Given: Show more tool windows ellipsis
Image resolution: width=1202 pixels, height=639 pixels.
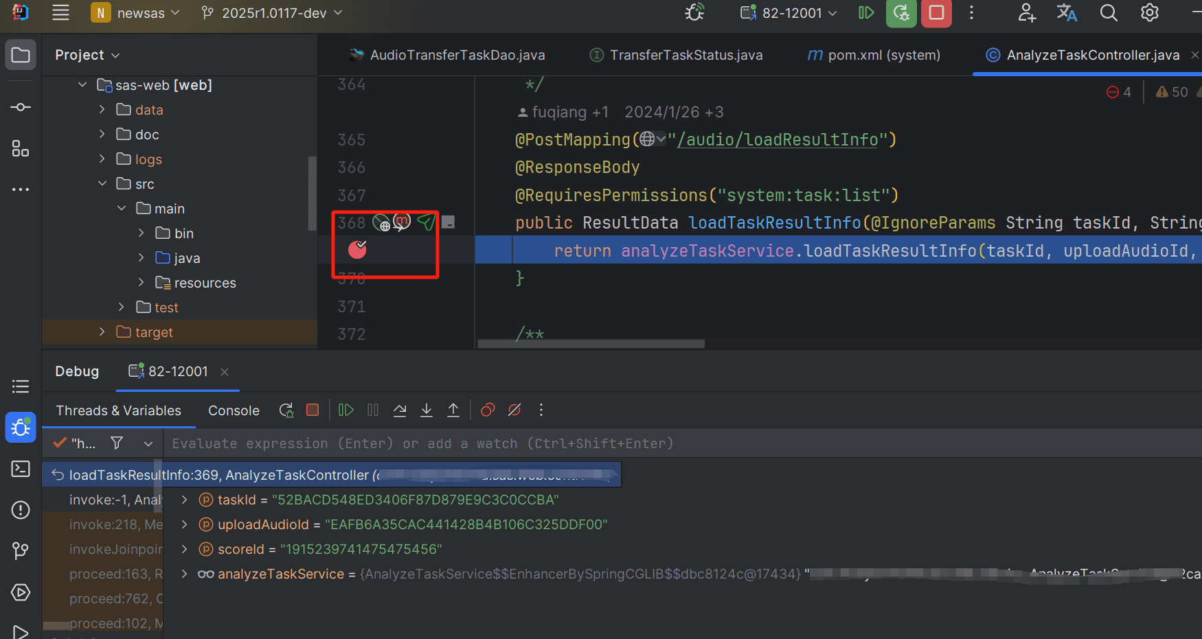Looking at the screenshot, I should (21, 189).
